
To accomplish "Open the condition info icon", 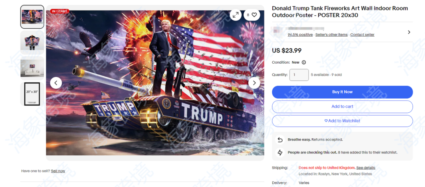I will coord(304,62).
